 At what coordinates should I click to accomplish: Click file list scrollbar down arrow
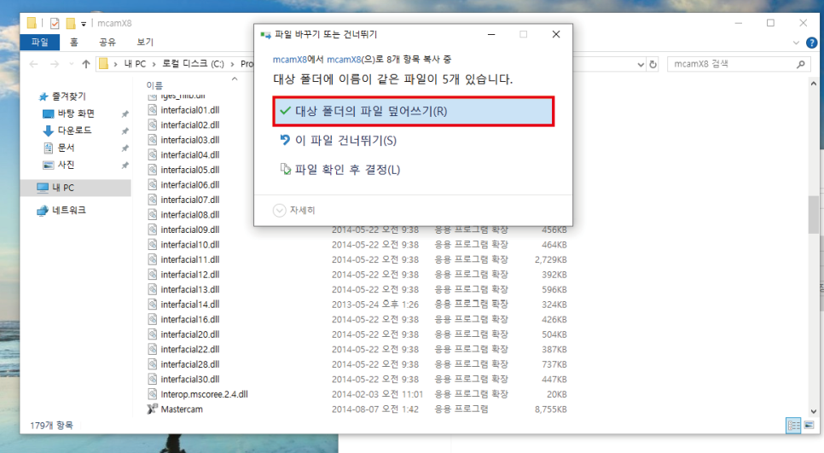click(x=814, y=411)
